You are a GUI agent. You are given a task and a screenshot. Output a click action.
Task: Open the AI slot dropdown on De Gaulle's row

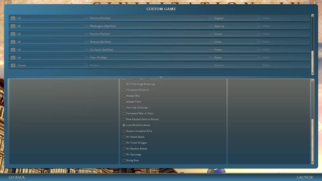[x=52, y=50]
